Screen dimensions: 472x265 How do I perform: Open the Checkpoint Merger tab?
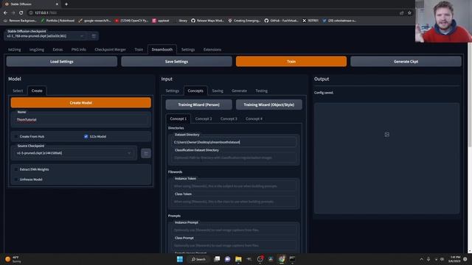click(110, 49)
